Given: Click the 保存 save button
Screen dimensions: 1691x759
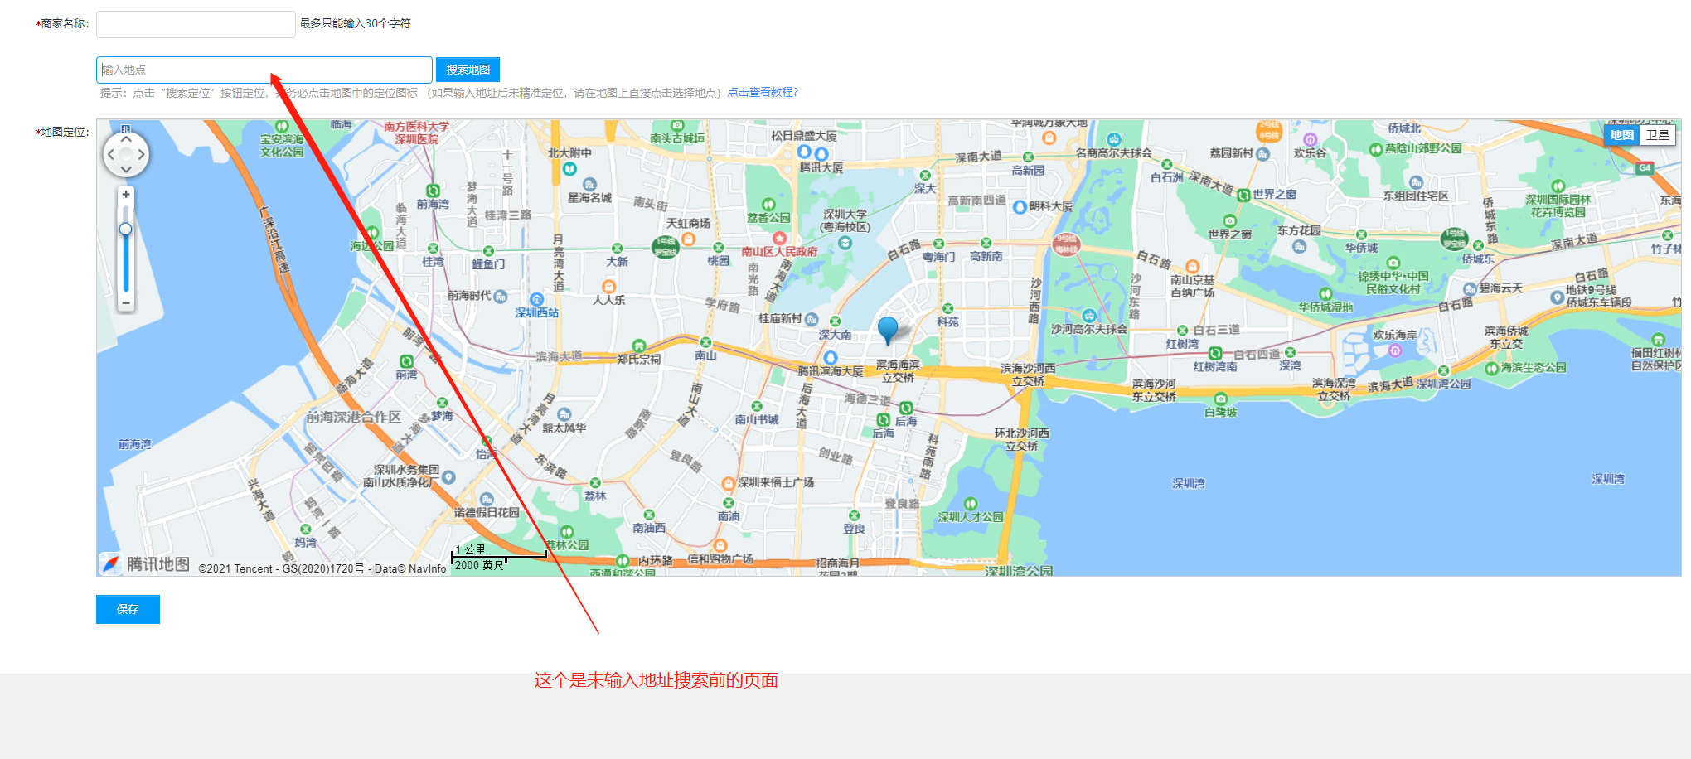Looking at the screenshot, I should coord(128,609).
